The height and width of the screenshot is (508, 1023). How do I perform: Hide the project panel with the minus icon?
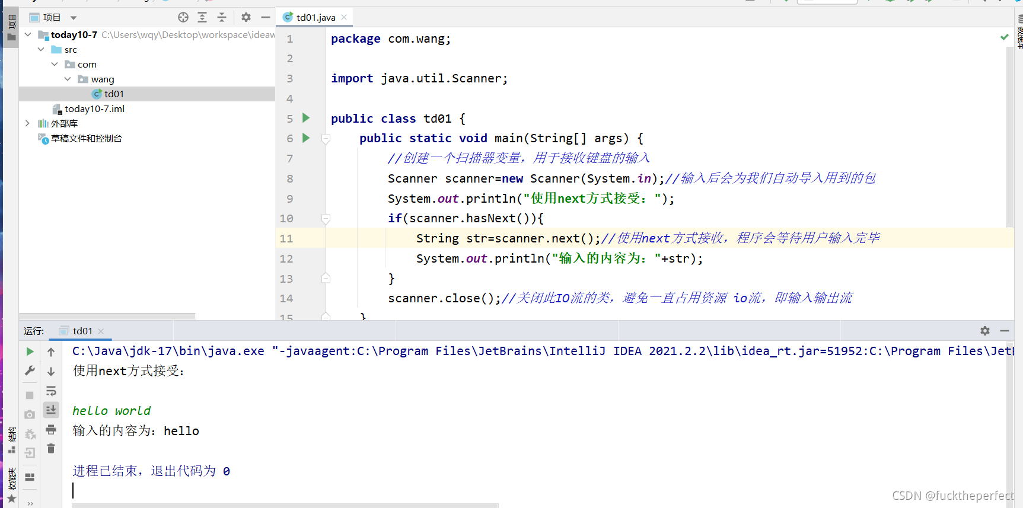[266, 17]
